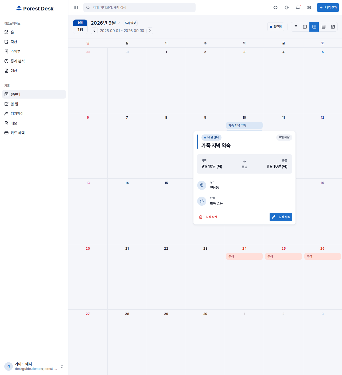Jump to today via the 9월 16 badge

coord(80,27)
